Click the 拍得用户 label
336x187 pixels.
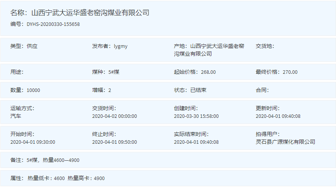268,134
